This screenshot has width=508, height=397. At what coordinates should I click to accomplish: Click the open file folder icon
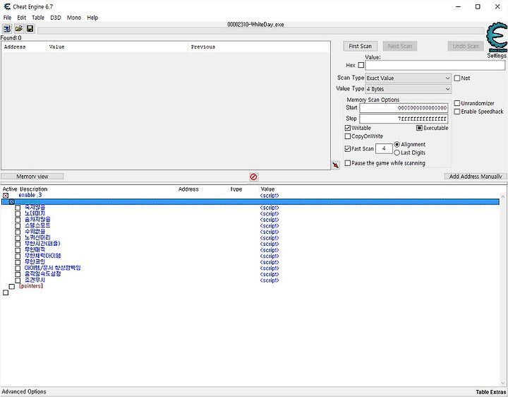pyautogui.click(x=18, y=29)
